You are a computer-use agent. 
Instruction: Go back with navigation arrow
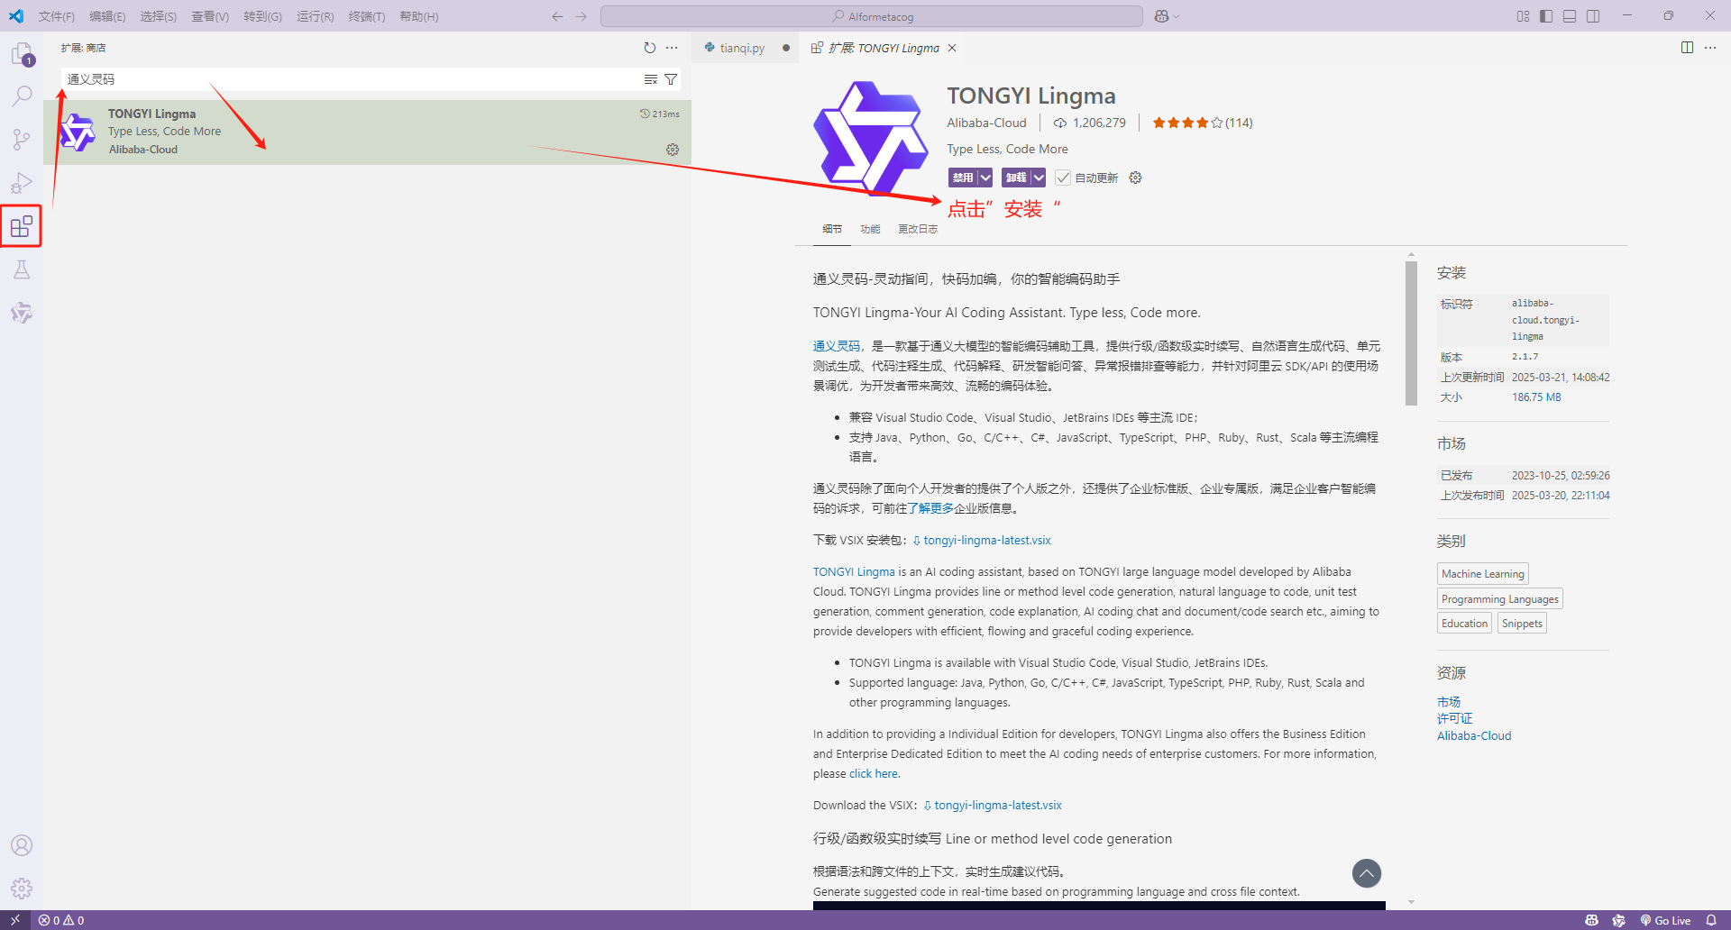tap(557, 16)
